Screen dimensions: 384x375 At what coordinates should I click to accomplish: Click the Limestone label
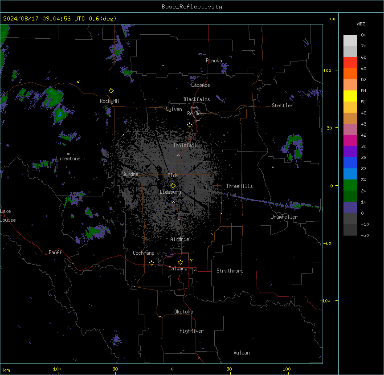tap(68, 159)
